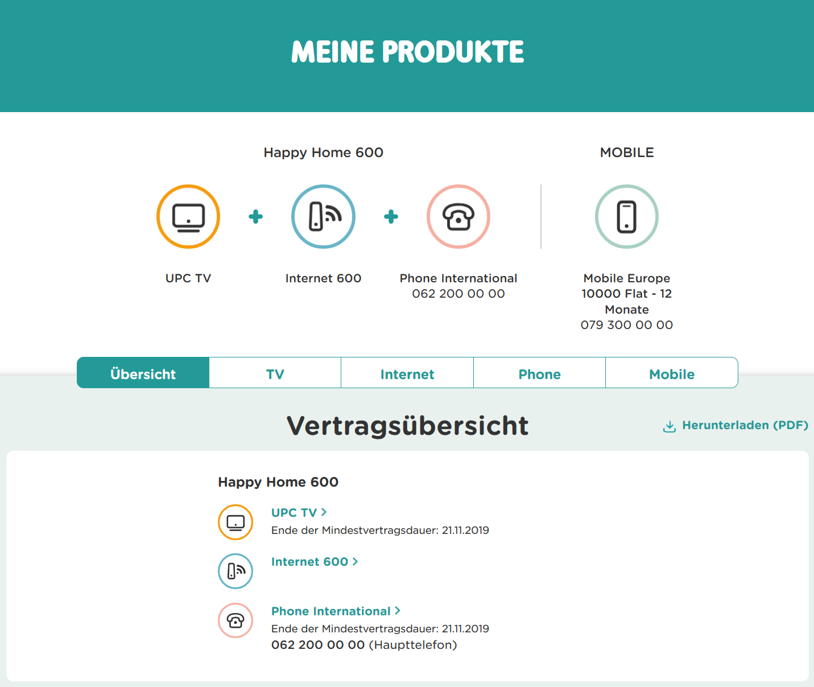814x687 pixels.
Task: Click the UPC TV label under orange icon
Action: 188,278
